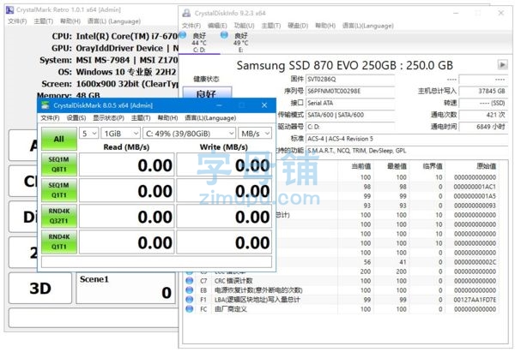The width and height of the screenshot is (515, 352).
Task: Start the RND4K Q1T1 test
Action: click(x=59, y=242)
